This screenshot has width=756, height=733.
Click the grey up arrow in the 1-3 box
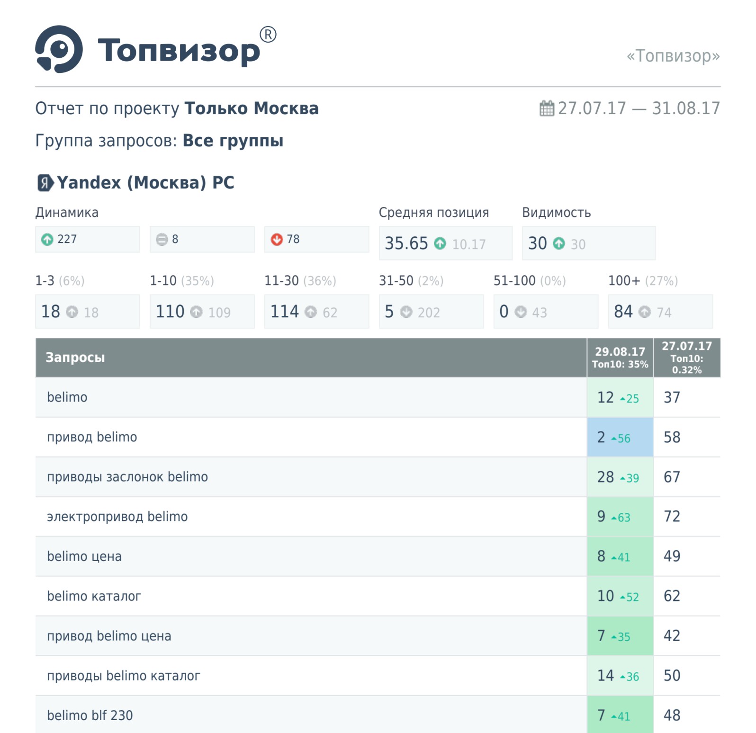(72, 312)
